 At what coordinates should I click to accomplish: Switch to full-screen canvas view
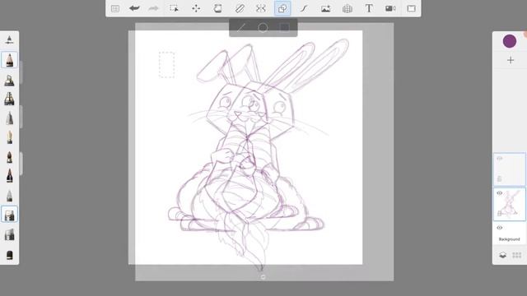click(412, 8)
